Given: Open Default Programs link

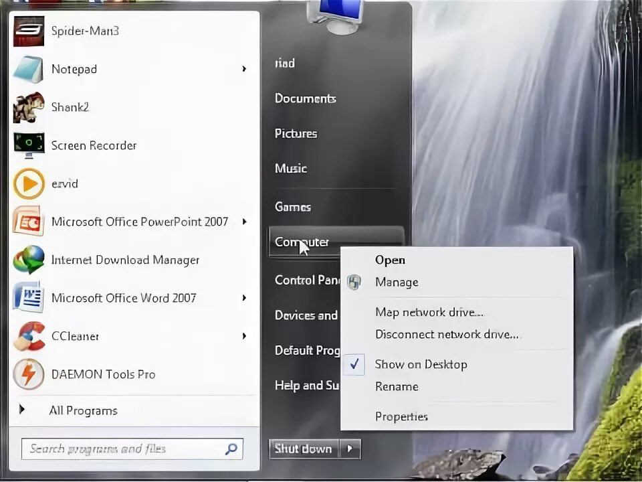Looking at the screenshot, I should (x=307, y=350).
